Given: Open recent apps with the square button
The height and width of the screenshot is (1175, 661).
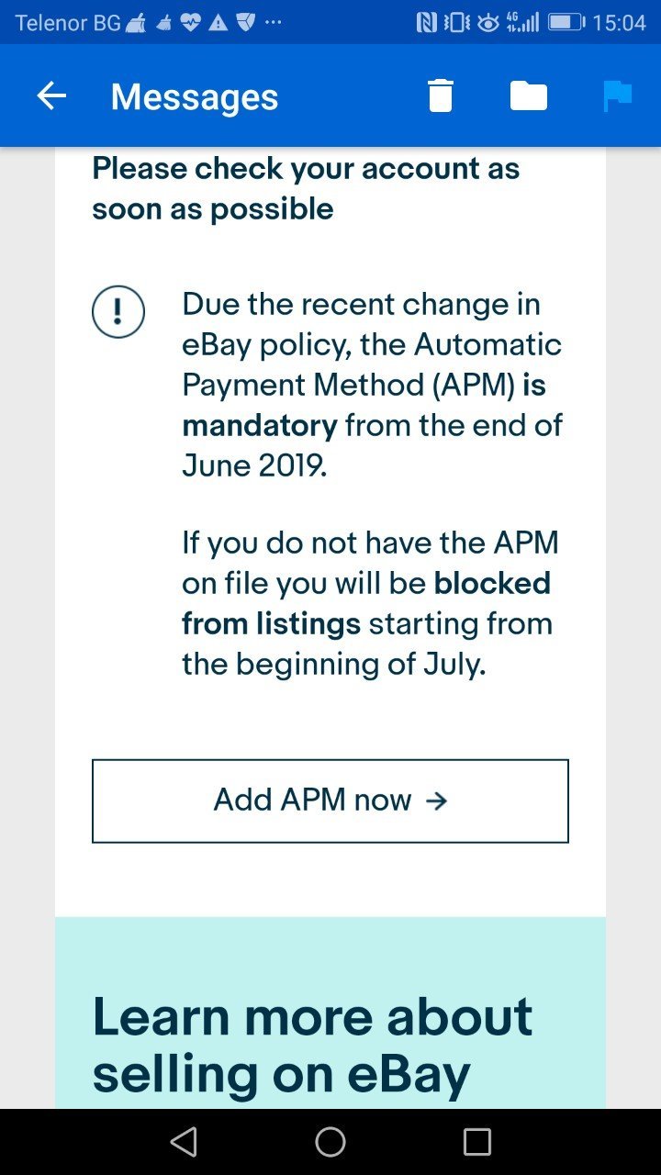Looking at the screenshot, I should tap(477, 1142).
